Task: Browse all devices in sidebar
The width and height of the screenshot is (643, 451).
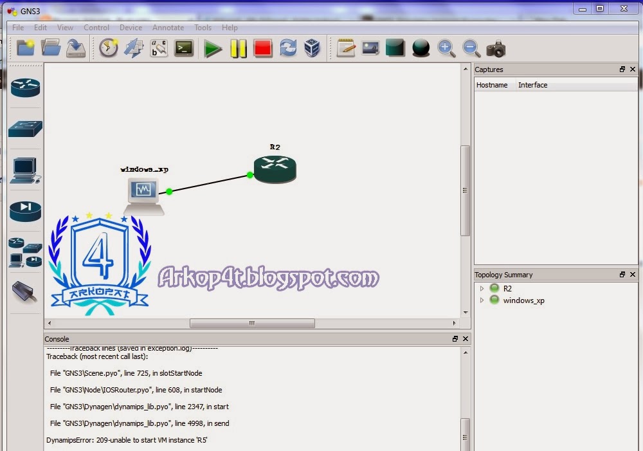Action: [x=26, y=252]
